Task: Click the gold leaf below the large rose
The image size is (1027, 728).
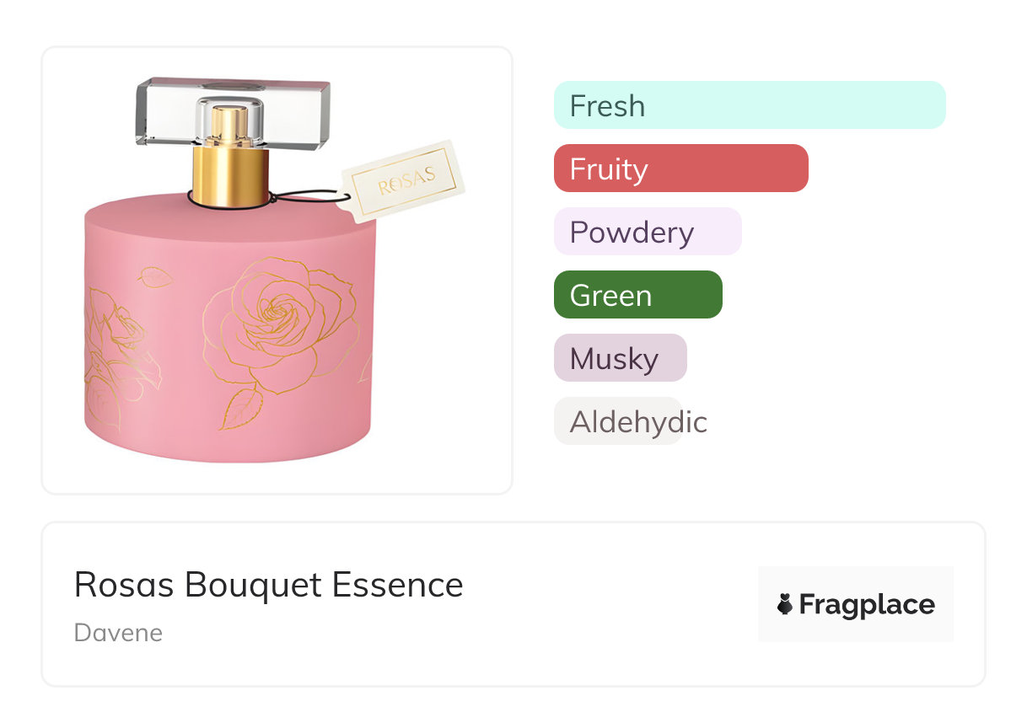Action: pyautogui.click(x=239, y=408)
